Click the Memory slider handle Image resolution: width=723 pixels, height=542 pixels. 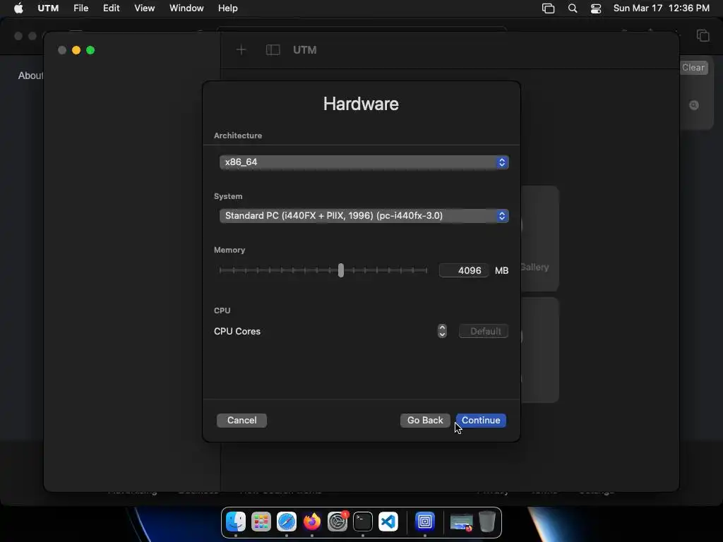341,270
